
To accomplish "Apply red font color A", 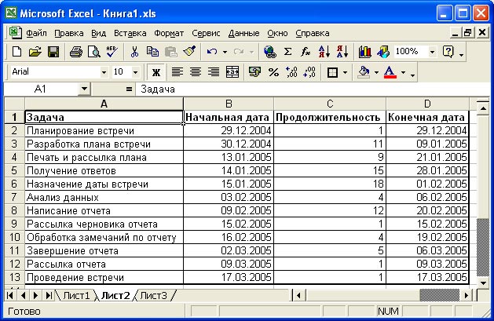I will pos(390,72).
